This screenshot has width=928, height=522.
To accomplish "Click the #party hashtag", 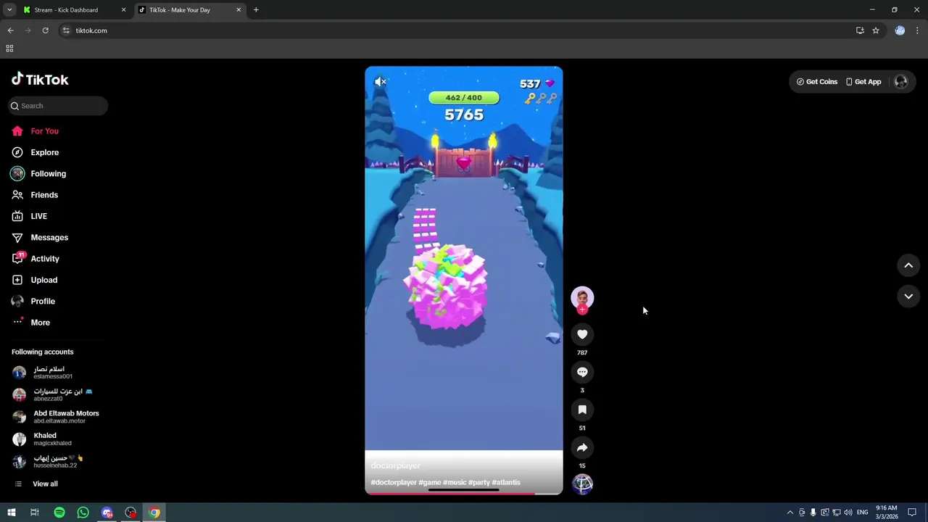I will [x=479, y=482].
